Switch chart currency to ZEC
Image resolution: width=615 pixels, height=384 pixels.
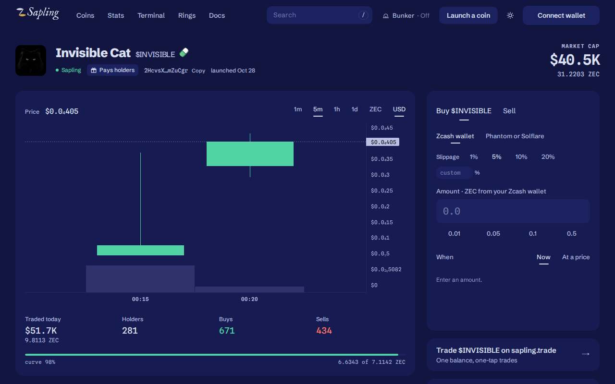(x=375, y=109)
